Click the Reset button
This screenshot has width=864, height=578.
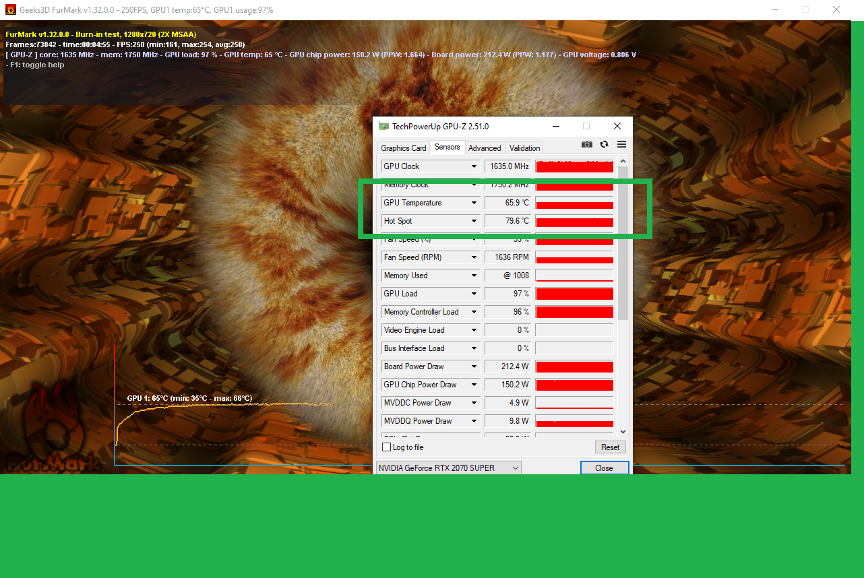pos(611,447)
